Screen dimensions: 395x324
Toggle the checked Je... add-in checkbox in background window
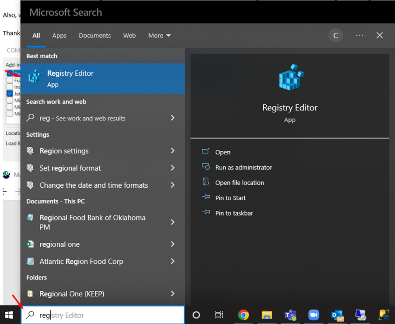[10, 93]
